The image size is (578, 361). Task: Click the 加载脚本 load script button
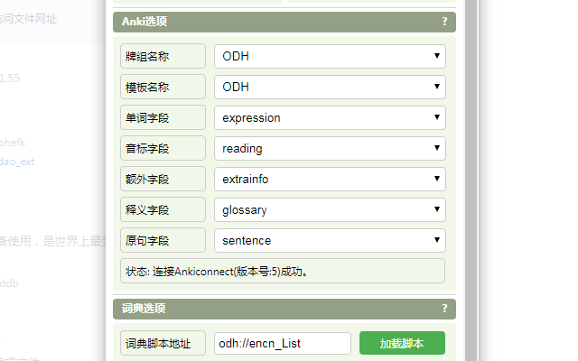(x=402, y=343)
